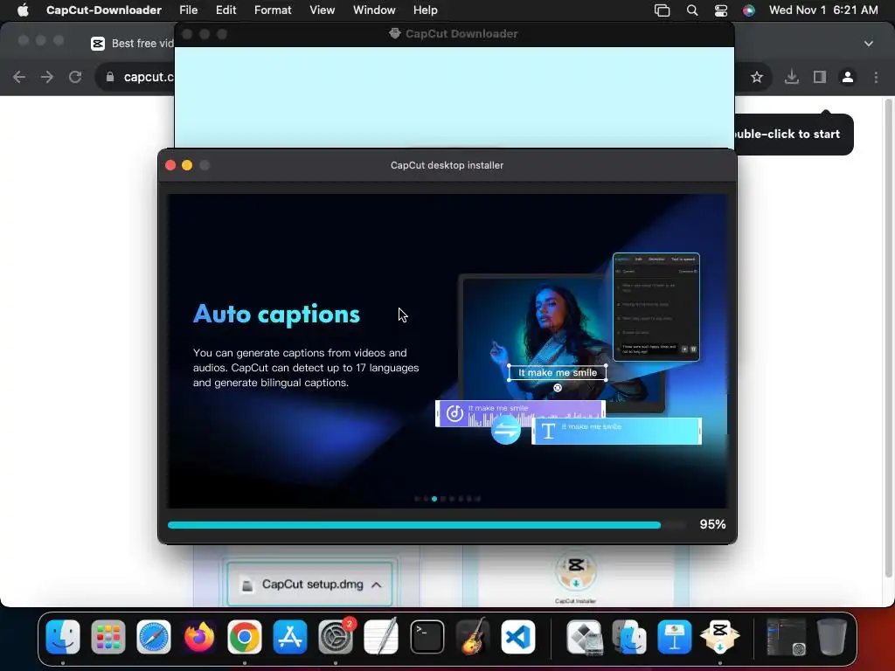Open the File menu
Screen dimensions: 895x671
189,10
